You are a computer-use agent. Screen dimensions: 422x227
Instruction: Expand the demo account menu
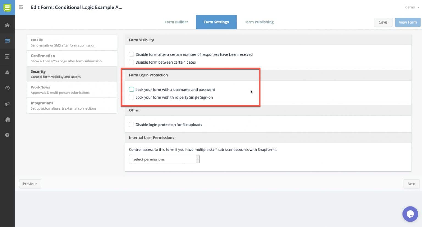pos(412,7)
